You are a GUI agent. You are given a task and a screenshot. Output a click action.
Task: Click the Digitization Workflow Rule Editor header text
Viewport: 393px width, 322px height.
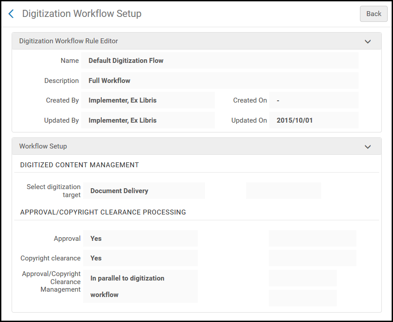pyautogui.click(x=68, y=41)
